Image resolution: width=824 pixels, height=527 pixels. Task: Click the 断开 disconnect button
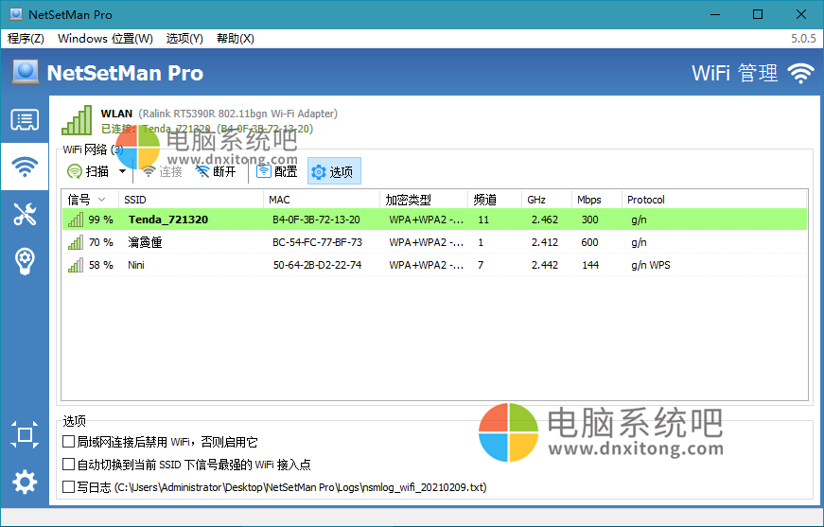pyautogui.click(x=216, y=171)
